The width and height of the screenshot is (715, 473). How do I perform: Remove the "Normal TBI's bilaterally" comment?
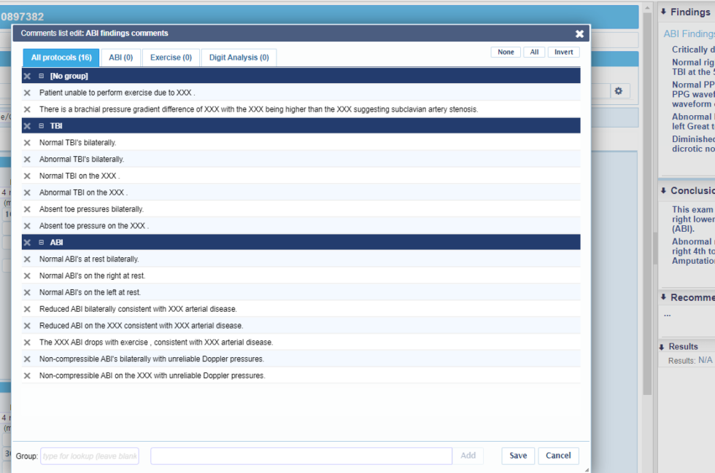[27, 142]
